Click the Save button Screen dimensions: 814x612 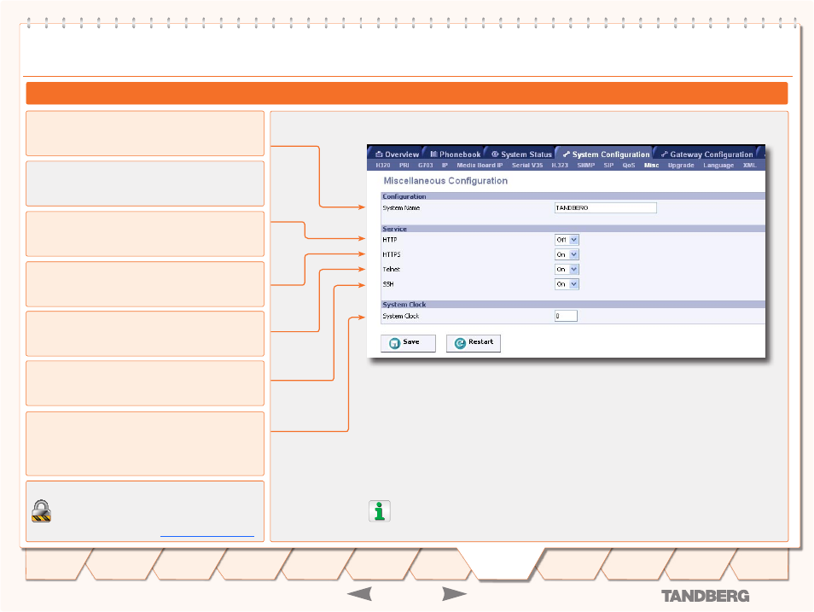pyautogui.click(x=408, y=343)
